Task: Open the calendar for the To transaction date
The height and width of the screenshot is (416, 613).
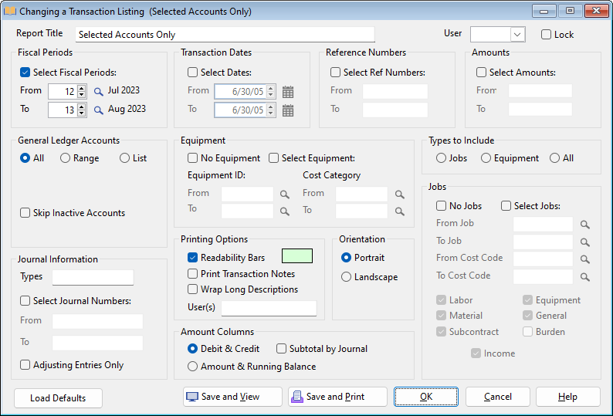Action: [288, 110]
